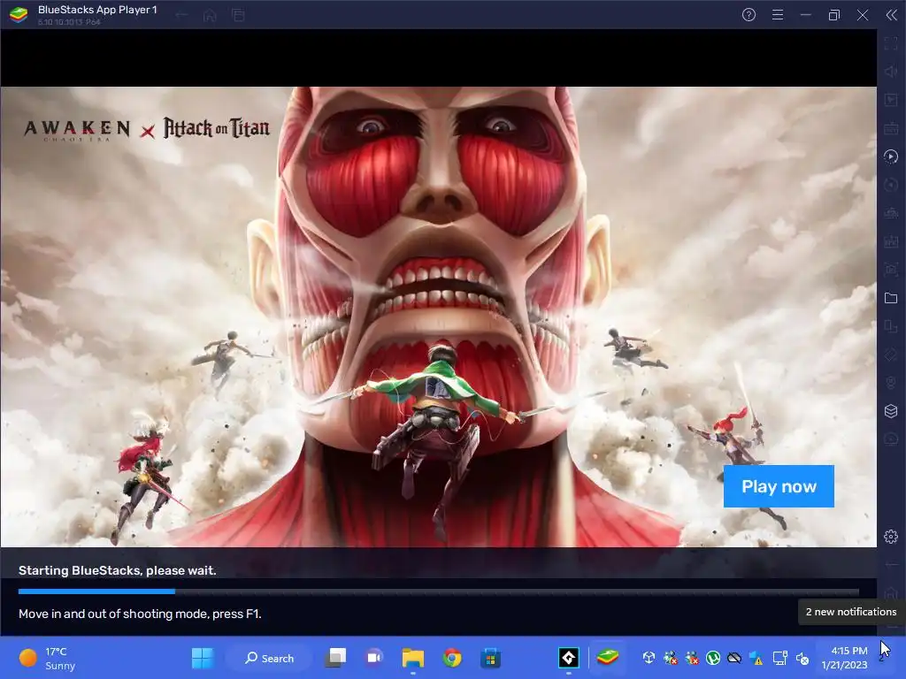Open Microsoft Store from the taskbar
The image size is (906, 679).
point(490,658)
